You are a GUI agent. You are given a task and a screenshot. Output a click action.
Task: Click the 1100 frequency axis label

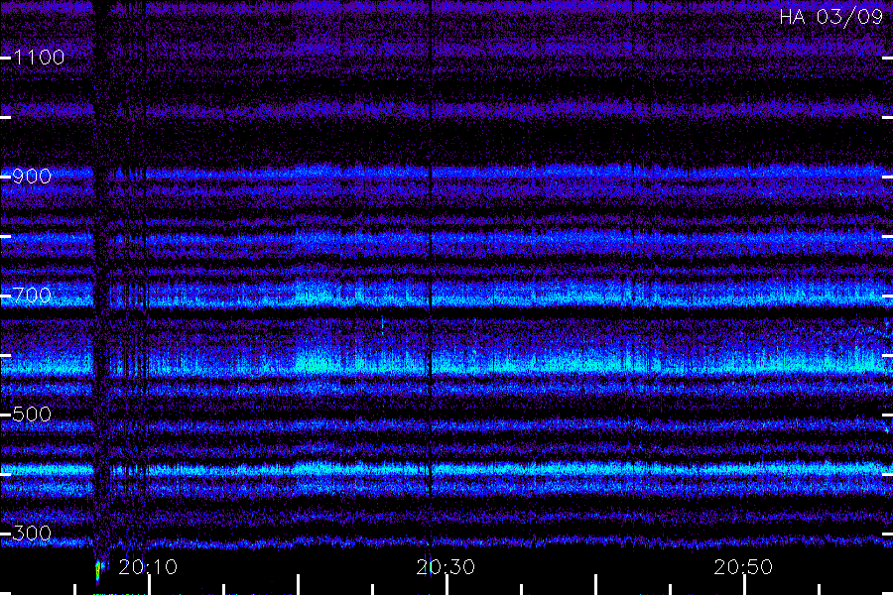click(39, 58)
